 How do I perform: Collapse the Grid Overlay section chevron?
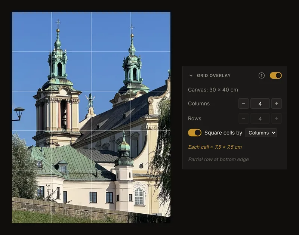pyautogui.click(x=191, y=75)
